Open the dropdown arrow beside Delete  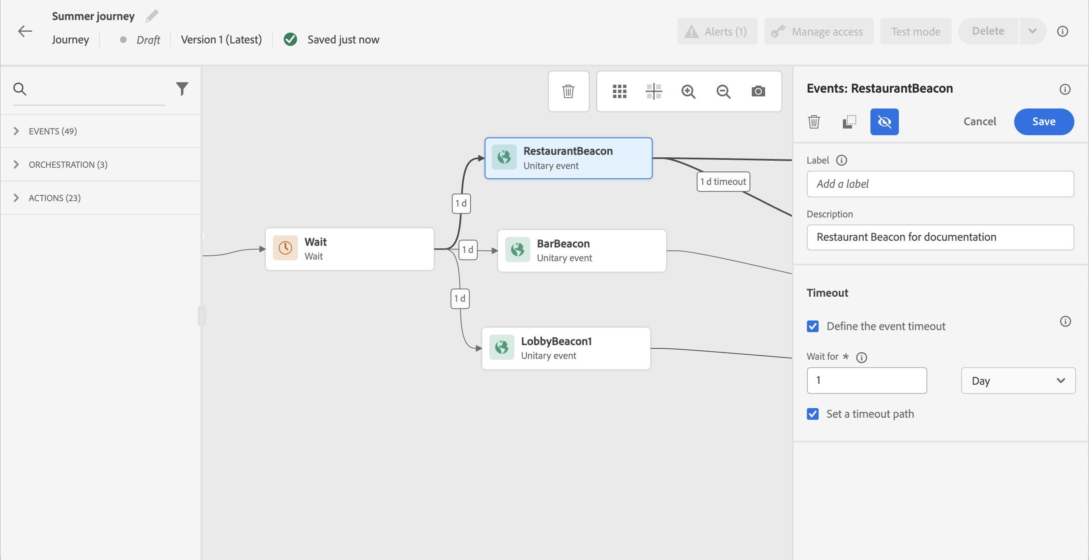pyautogui.click(x=1032, y=31)
